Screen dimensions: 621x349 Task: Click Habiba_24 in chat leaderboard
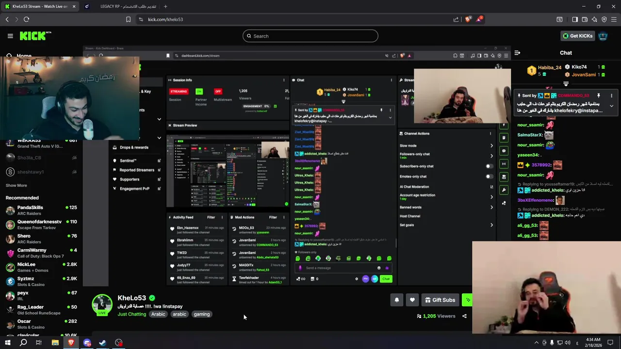tap(549, 68)
